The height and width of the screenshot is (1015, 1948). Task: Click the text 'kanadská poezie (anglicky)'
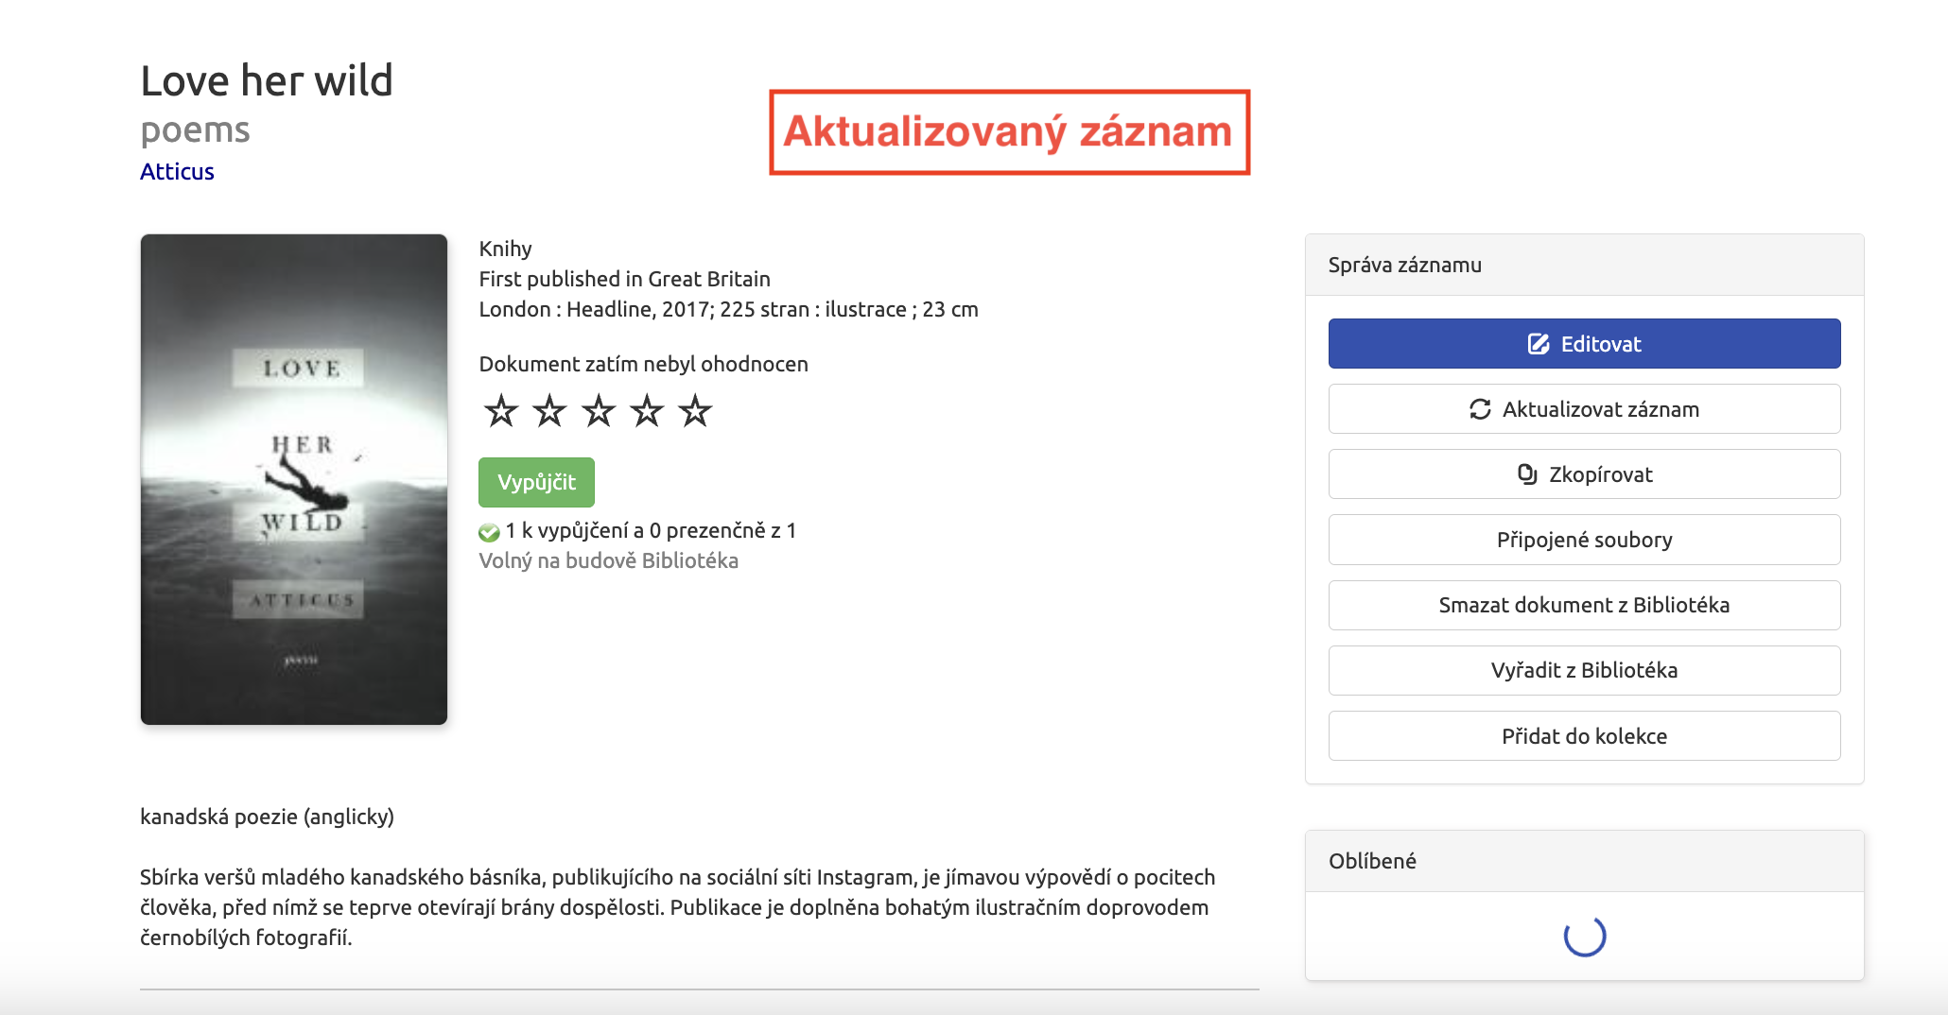click(x=267, y=817)
